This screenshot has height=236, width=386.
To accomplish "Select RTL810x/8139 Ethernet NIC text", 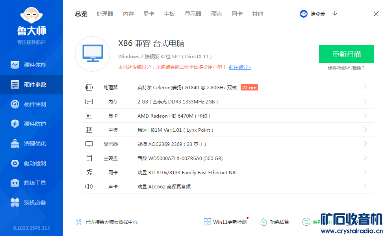I will tap(187, 172).
